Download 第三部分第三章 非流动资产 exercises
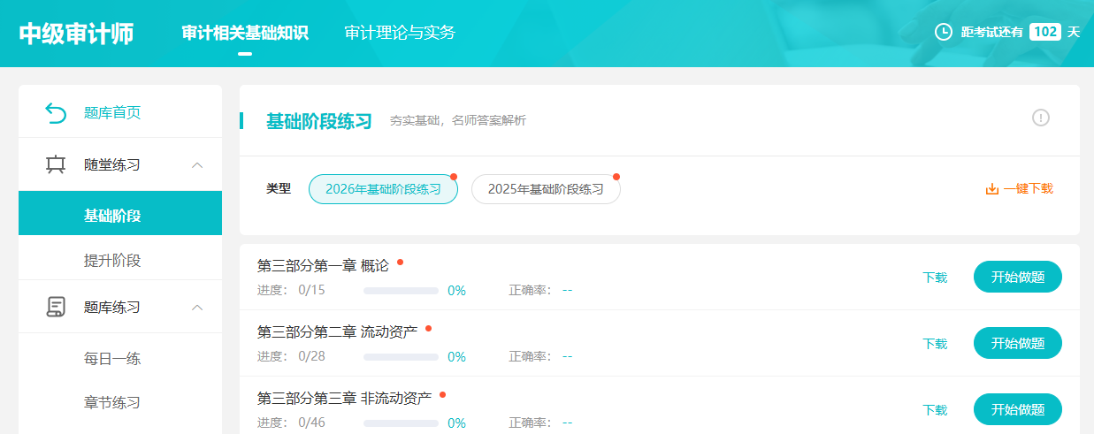 [x=935, y=410]
